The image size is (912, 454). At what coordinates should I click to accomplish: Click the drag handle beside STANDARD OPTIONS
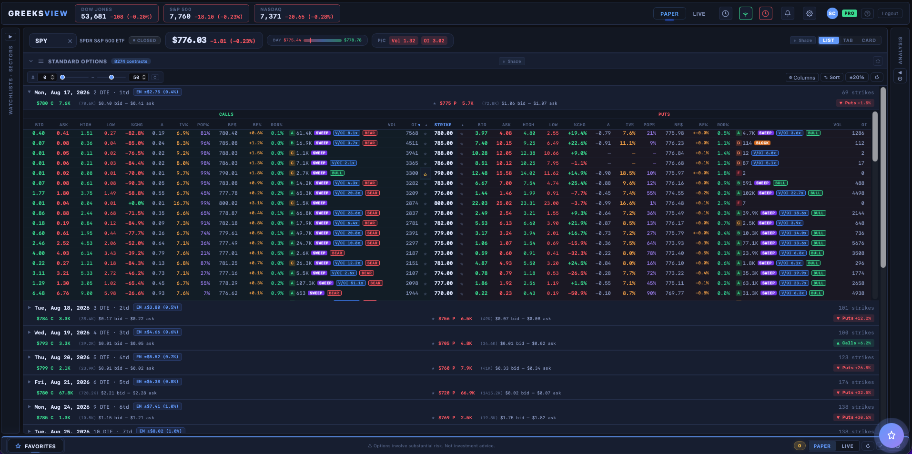pos(41,61)
